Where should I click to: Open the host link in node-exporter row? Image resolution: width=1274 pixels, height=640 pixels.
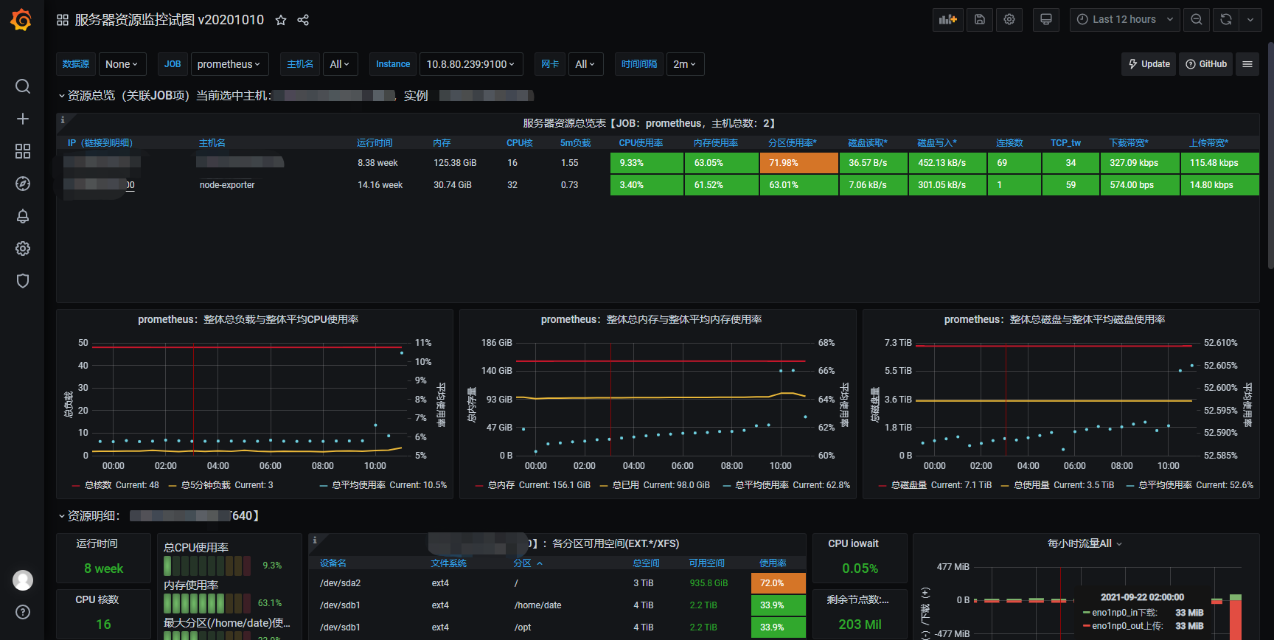point(100,184)
